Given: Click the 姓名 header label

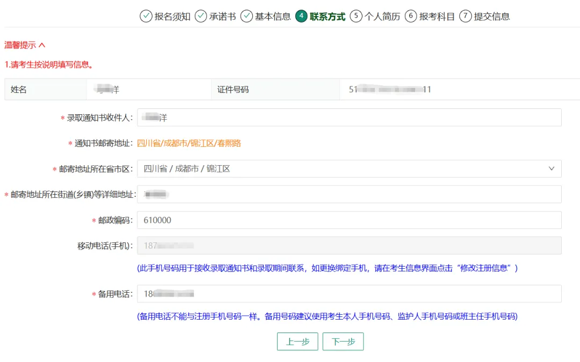Looking at the screenshot, I should click(x=18, y=90).
